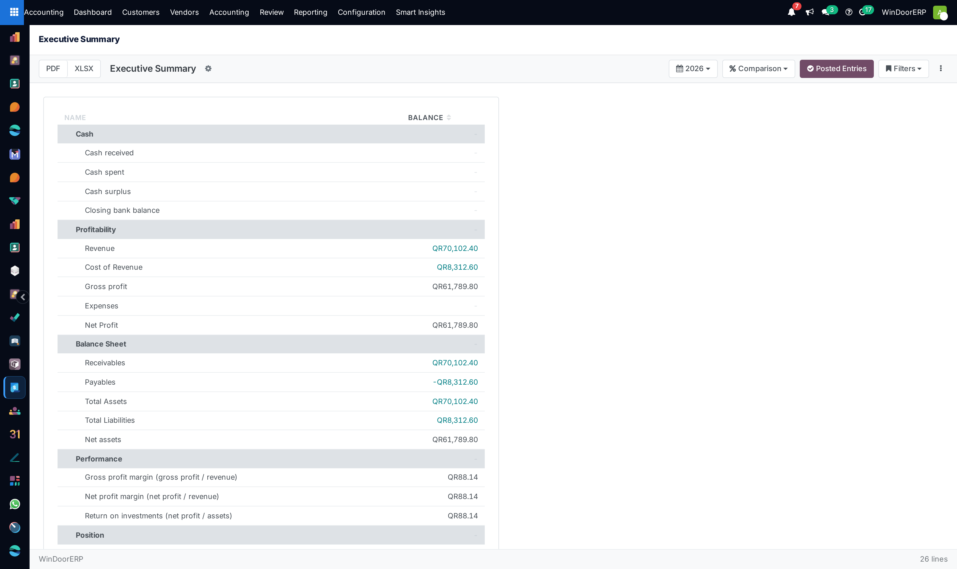Collapse the sidebar with the chevron arrow
Screen dimensions: 957x569
[x=23, y=297]
